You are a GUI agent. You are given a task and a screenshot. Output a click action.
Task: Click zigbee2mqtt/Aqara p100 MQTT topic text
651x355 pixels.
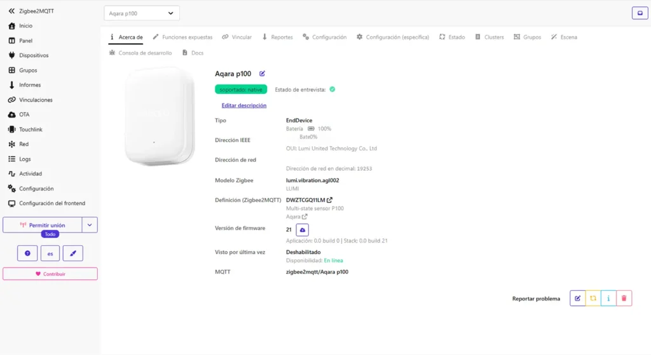pos(317,272)
